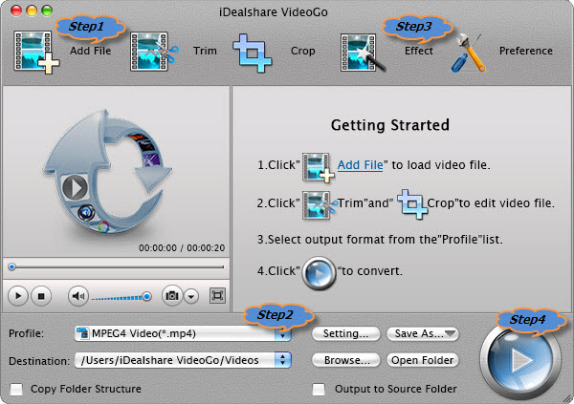Close the window with red button
The height and width of the screenshot is (404, 574).
pos(16,11)
